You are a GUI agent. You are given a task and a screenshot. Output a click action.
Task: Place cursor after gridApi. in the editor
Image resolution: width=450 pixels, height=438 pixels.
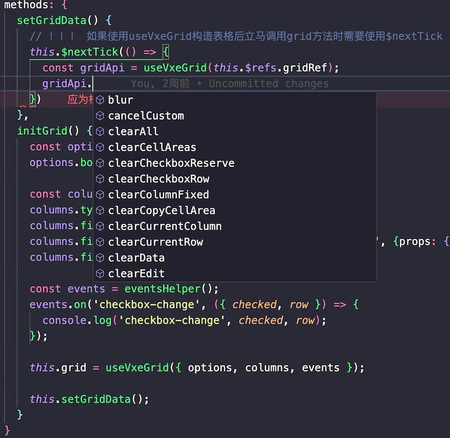tap(92, 84)
